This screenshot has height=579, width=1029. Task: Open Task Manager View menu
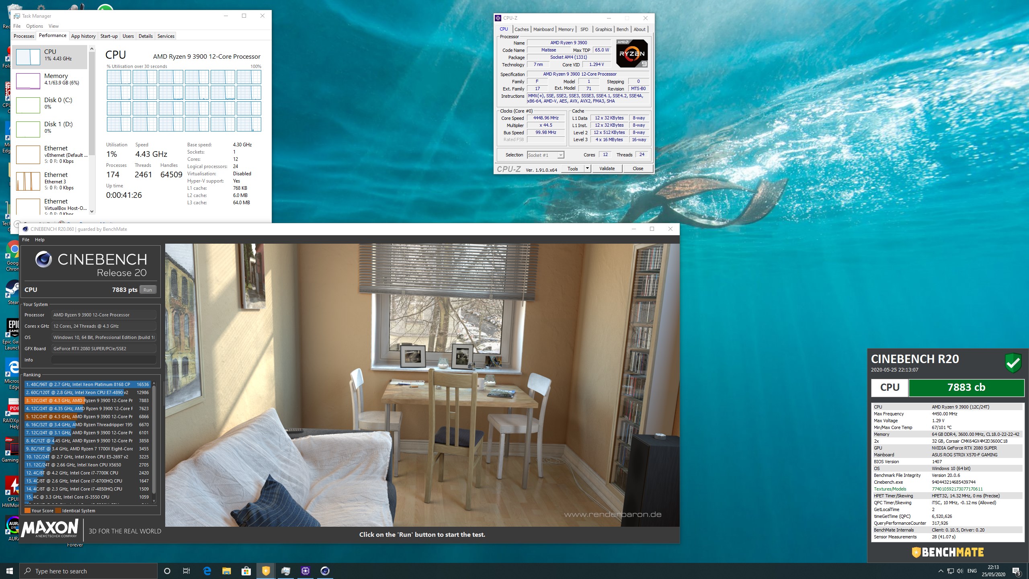click(53, 26)
